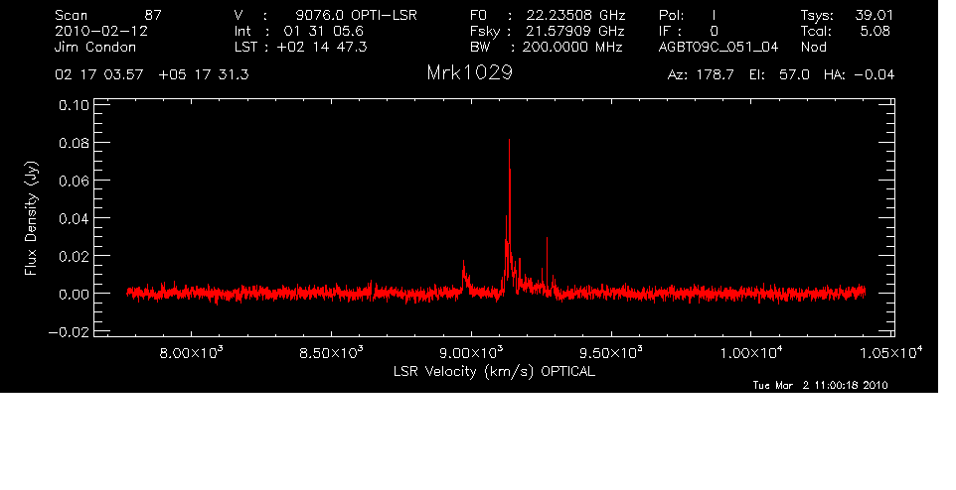Select the Nod procedure label

(813, 47)
